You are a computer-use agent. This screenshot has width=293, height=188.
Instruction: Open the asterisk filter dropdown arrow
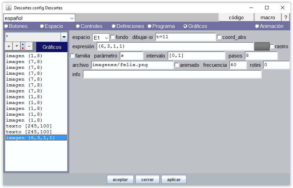(64, 37)
